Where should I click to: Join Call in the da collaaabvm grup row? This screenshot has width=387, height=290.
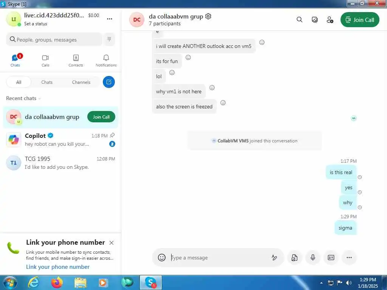coord(101,117)
